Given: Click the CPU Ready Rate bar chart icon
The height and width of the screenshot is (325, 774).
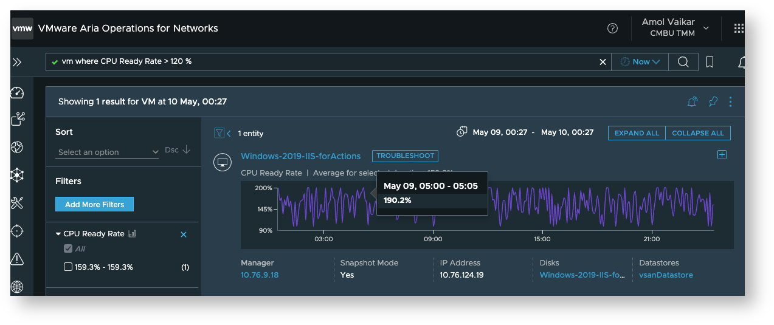Looking at the screenshot, I should tap(132, 234).
